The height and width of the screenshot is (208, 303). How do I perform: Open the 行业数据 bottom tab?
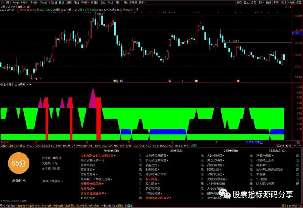[106, 206]
